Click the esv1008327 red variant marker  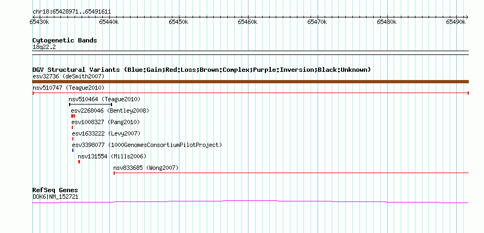pyautogui.click(x=72, y=127)
